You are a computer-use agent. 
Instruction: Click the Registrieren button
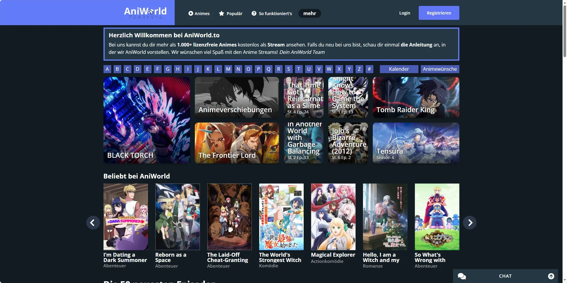pyautogui.click(x=439, y=13)
